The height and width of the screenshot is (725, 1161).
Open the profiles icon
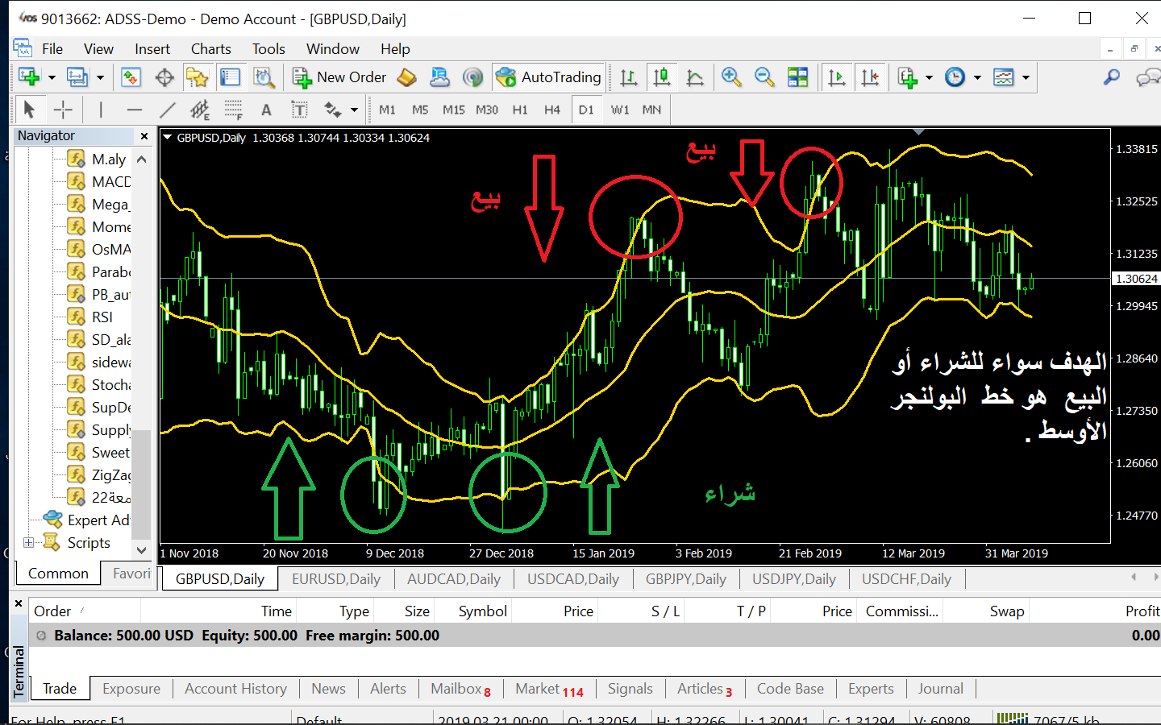coord(77,77)
